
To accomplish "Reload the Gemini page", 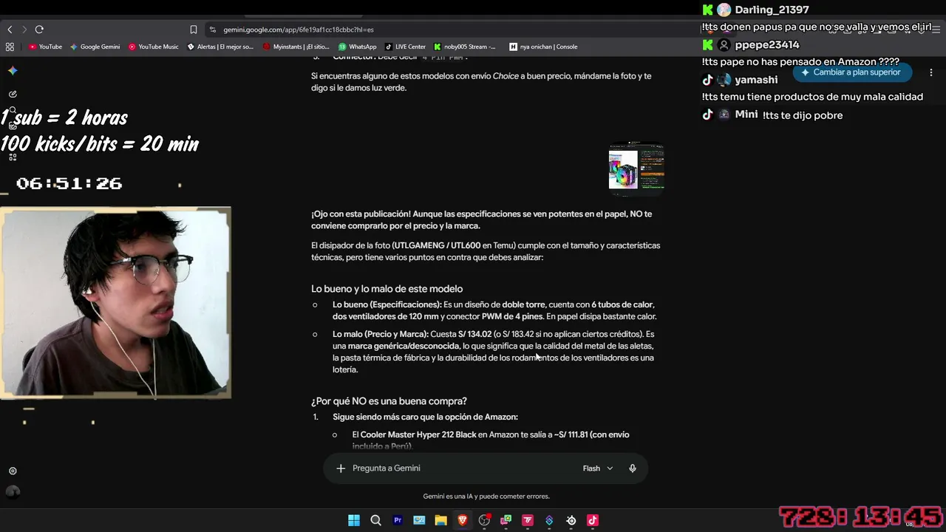I will [39, 30].
